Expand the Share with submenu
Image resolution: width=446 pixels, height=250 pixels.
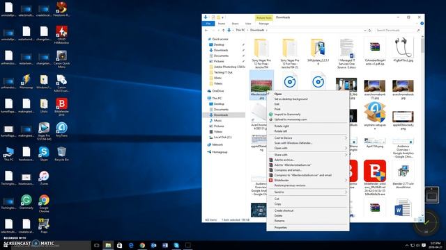(x=308, y=155)
